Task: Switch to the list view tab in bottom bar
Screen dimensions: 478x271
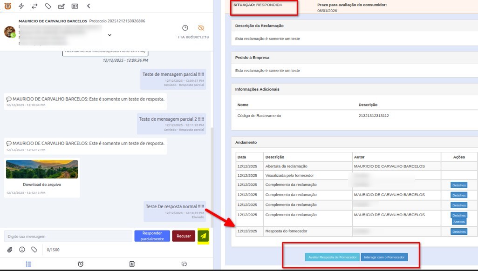Action: [x=28, y=263]
